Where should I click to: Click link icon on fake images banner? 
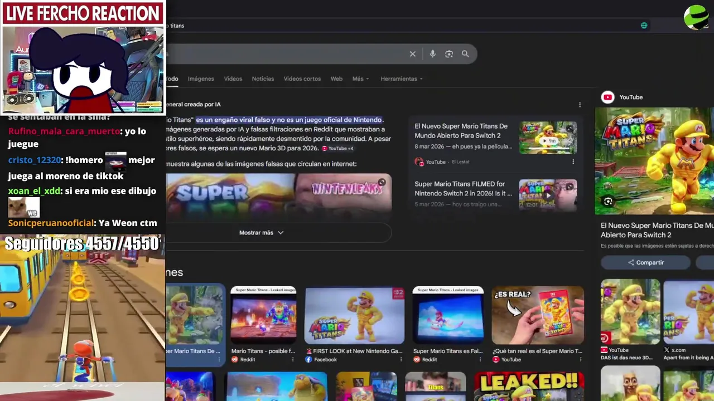(382, 183)
